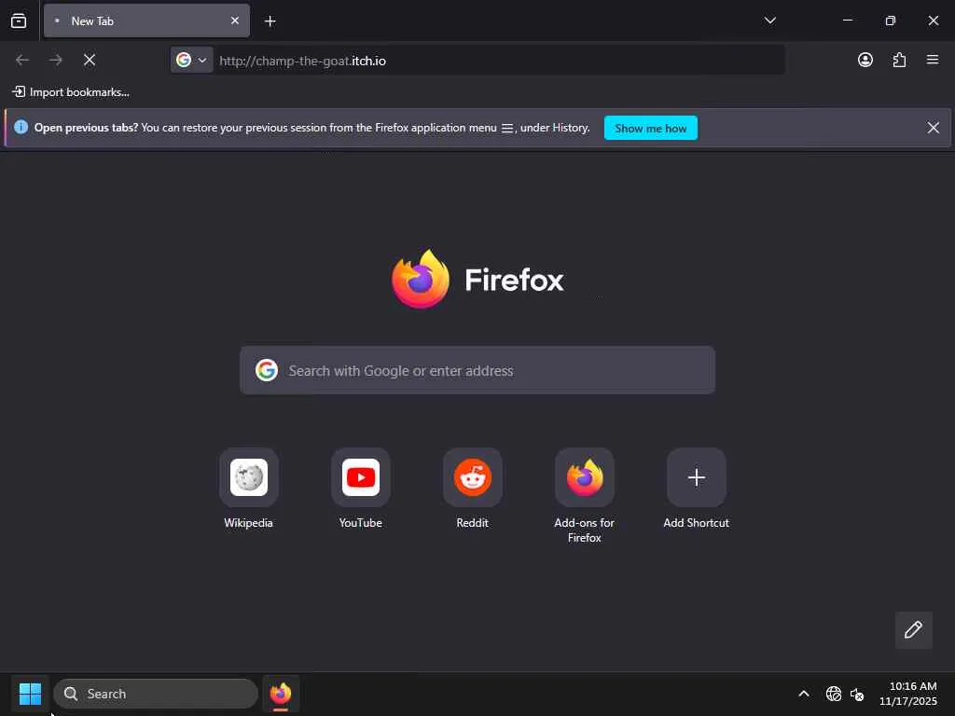Open the muted volume tray icon

[857, 694]
